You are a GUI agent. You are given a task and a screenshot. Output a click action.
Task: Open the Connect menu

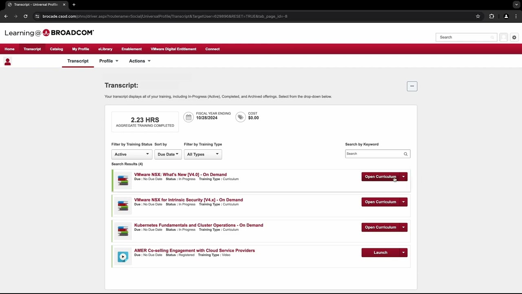tap(212, 49)
